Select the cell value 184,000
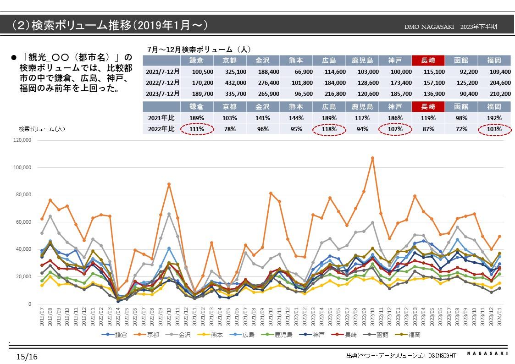Screen dimensions: 515x364 tap(335, 83)
